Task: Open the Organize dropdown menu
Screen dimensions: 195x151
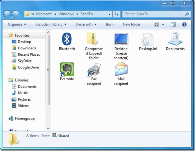Action: click(x=17, y=24)
